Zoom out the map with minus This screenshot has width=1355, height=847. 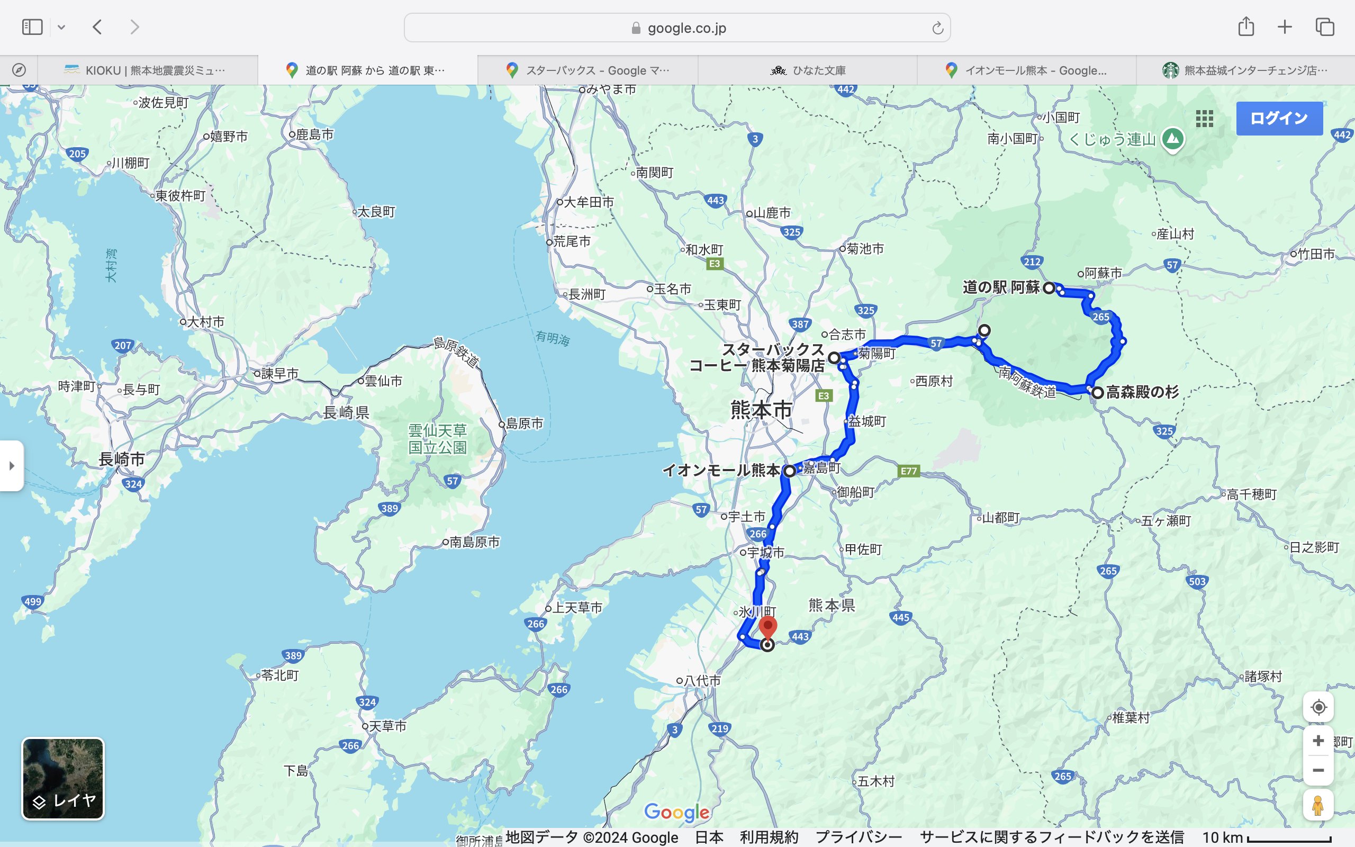(1318, 770)
